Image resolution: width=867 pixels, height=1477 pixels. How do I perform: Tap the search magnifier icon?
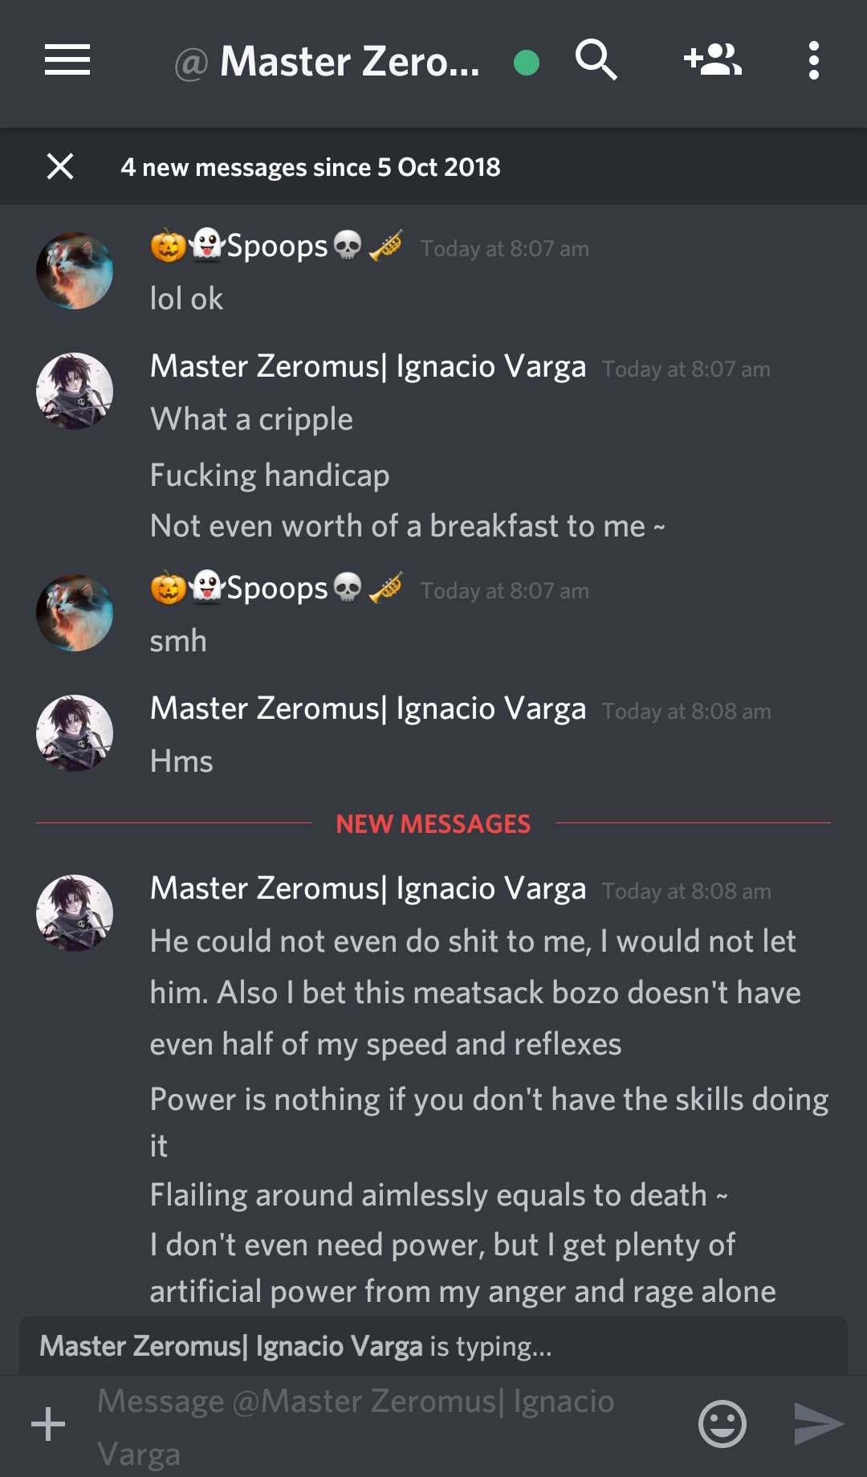[x=596, y=60]
